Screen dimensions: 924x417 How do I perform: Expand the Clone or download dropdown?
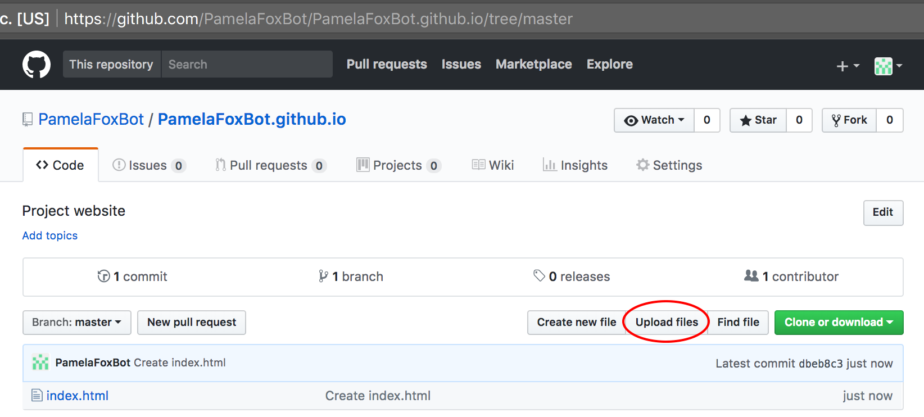pyautogui.click(x=839, y=323)
